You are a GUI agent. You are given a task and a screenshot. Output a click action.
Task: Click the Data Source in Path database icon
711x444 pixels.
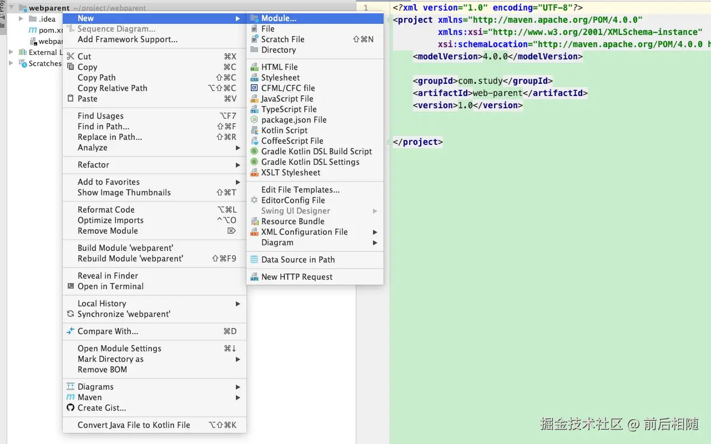[x=254, y=260]
